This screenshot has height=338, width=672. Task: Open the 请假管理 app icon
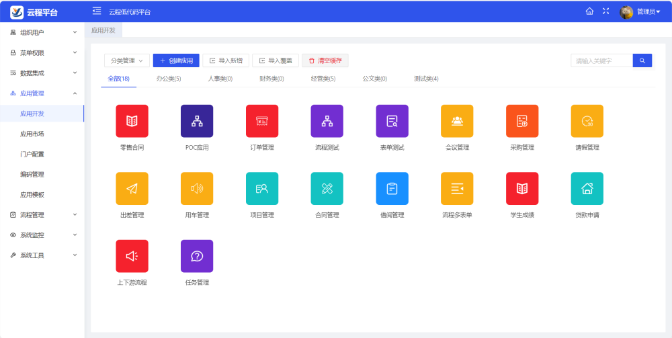[x=587, y=121]
